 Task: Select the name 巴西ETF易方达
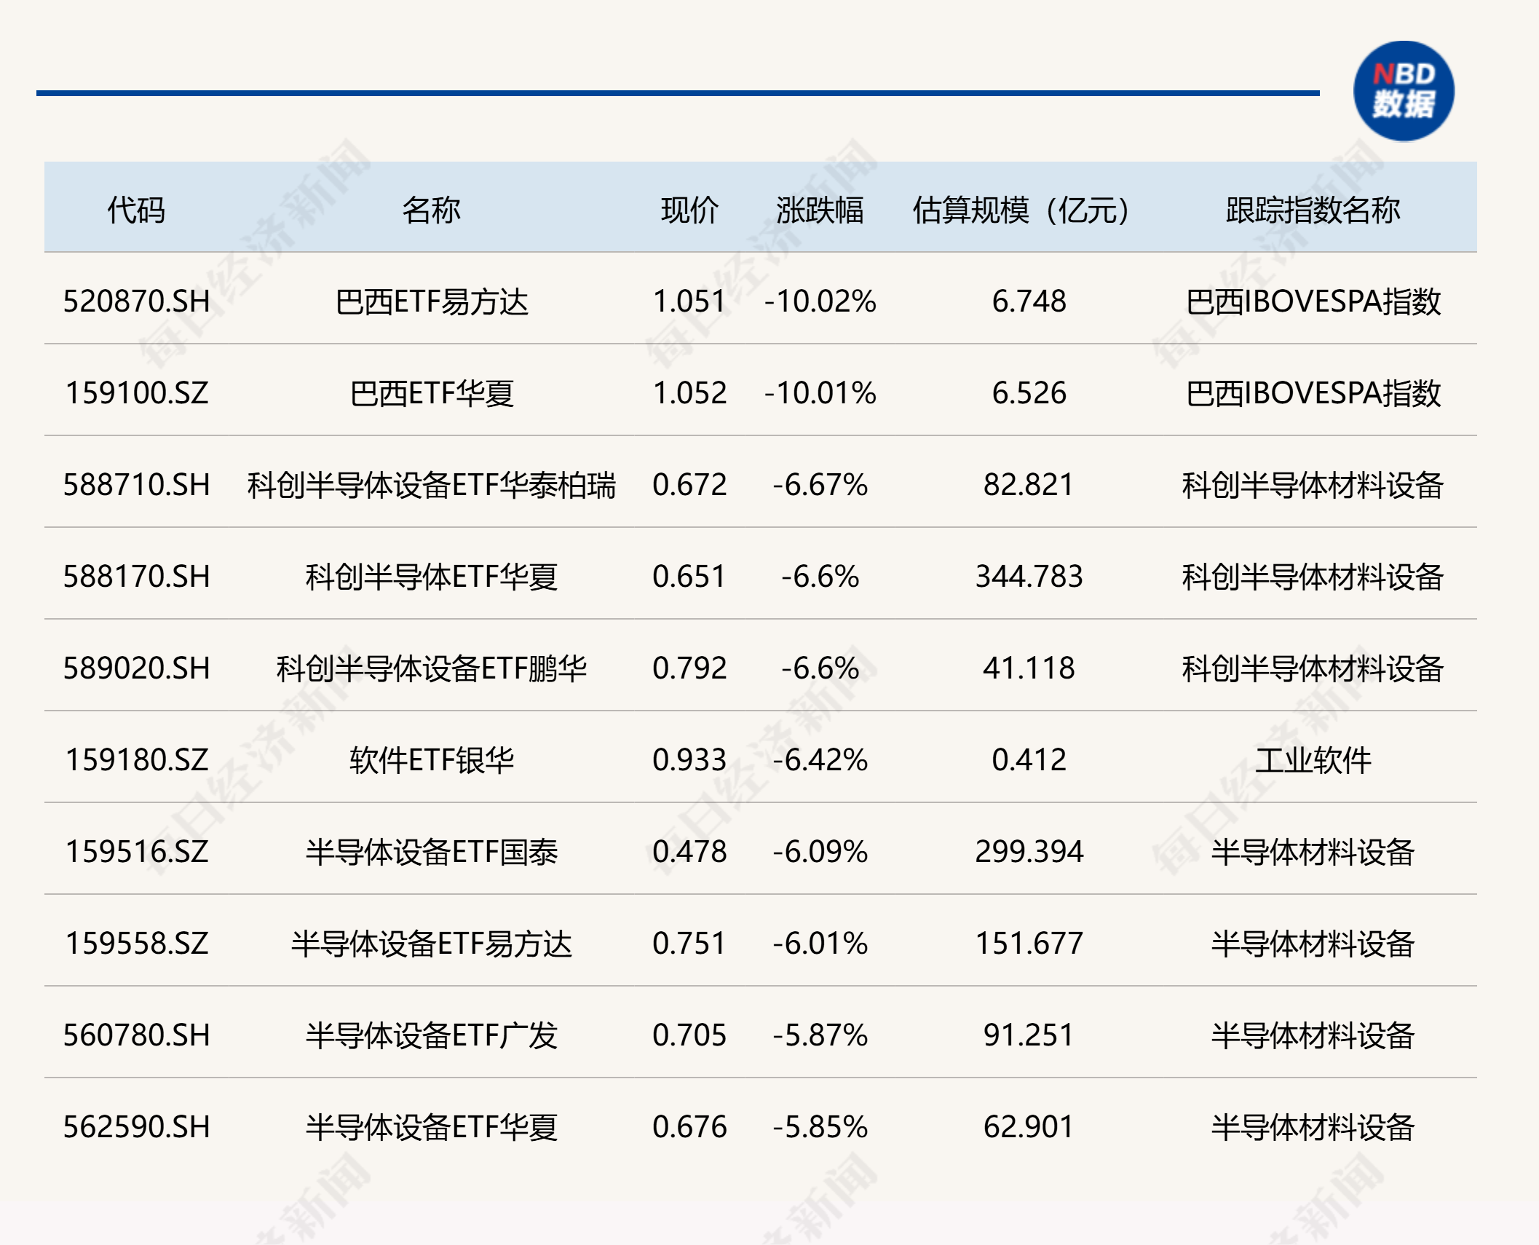431,301
